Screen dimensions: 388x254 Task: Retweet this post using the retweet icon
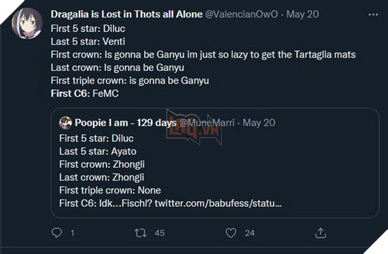click(x=141, y=233)
